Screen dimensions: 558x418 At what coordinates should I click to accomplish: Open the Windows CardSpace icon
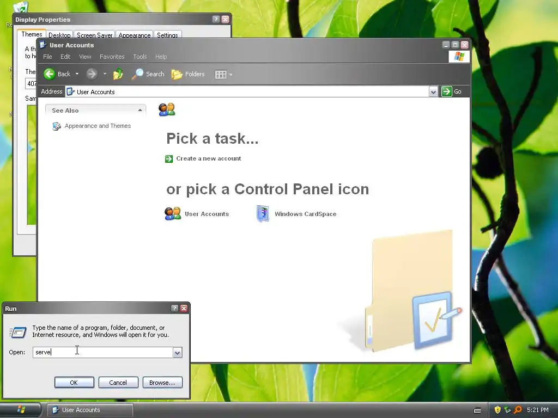(263, 213)
